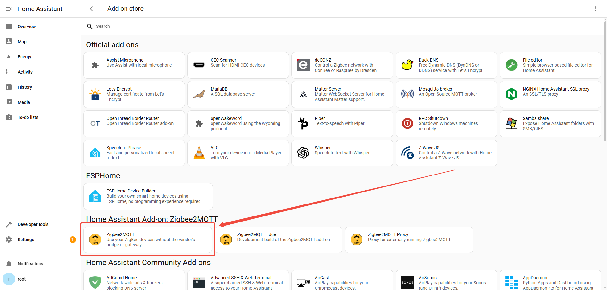Open the three-dot overflow menu
Viewport: 607px width, 290px height.
tap(595, 9)
